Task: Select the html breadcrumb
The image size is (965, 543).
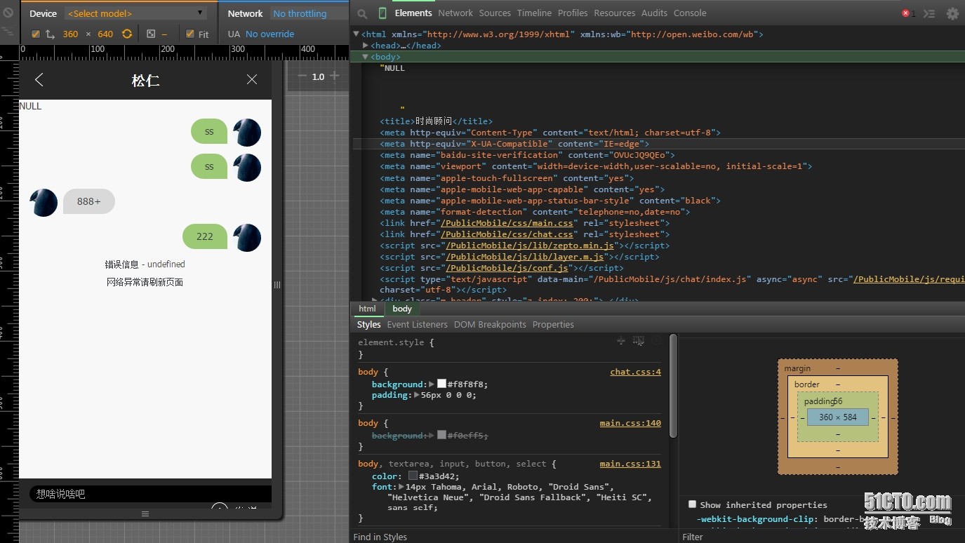Action: coord(367,309)
